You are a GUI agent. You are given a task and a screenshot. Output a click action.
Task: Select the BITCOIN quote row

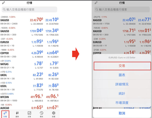(30, 97)
